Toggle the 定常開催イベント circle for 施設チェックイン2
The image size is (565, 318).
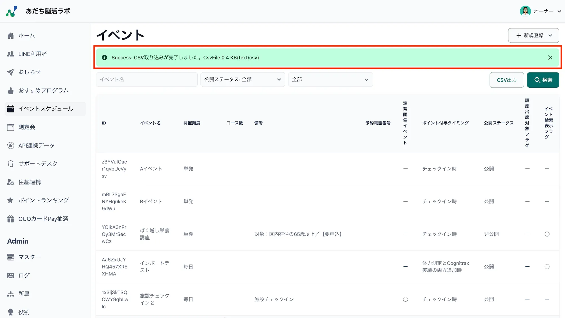tap(405, 299)
